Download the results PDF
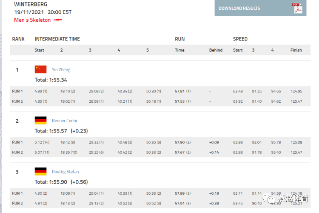The width and height of the screenshot is (319, 213). (x=260, y=8)
